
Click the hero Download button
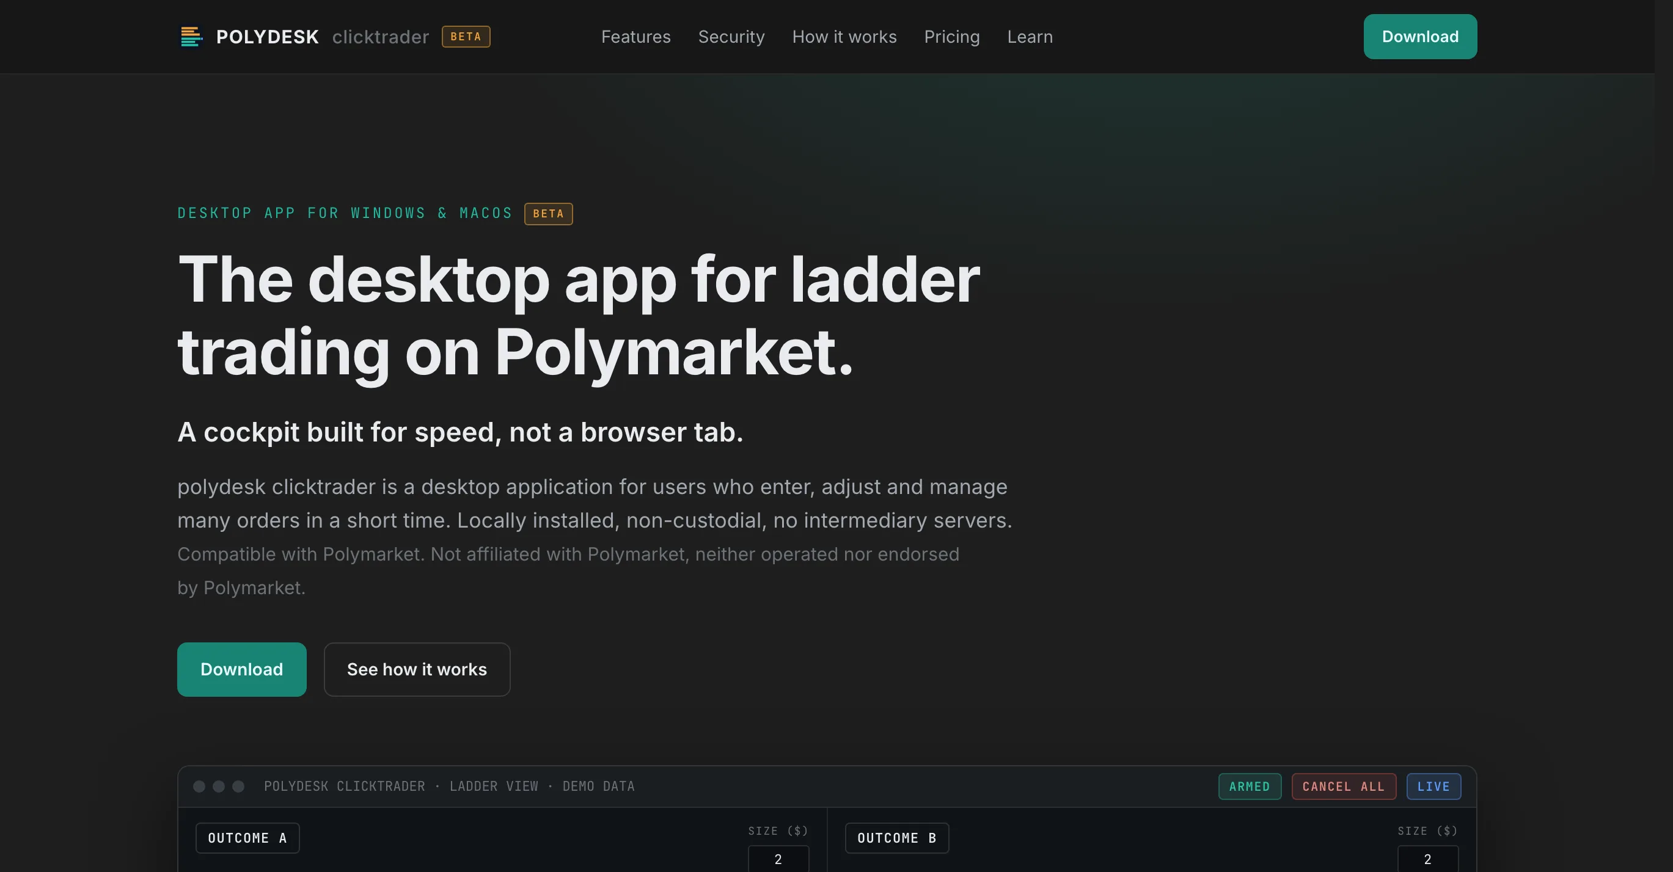coord(241,669)
